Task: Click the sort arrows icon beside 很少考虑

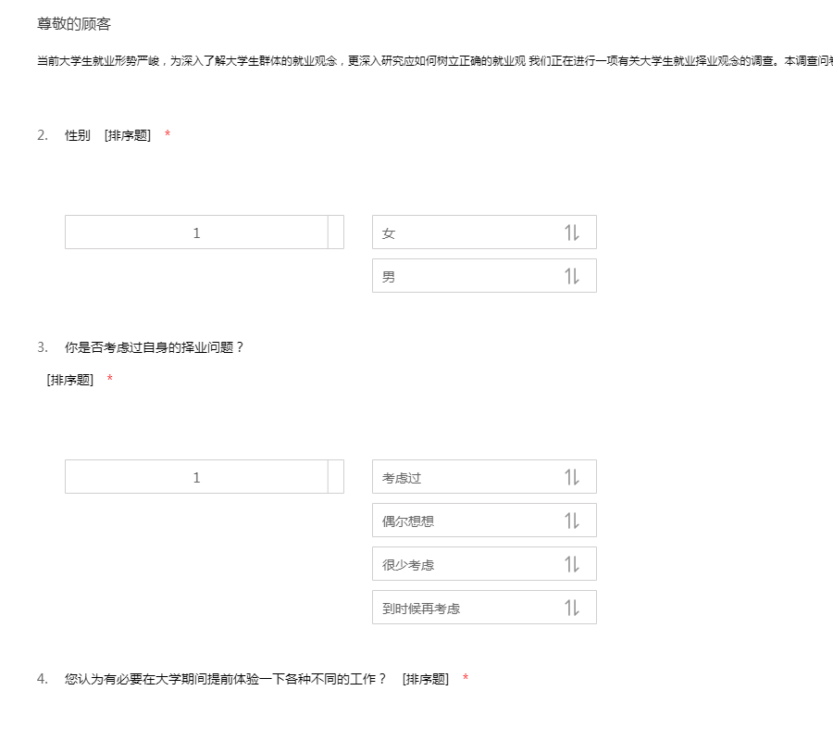Action: 572,564
